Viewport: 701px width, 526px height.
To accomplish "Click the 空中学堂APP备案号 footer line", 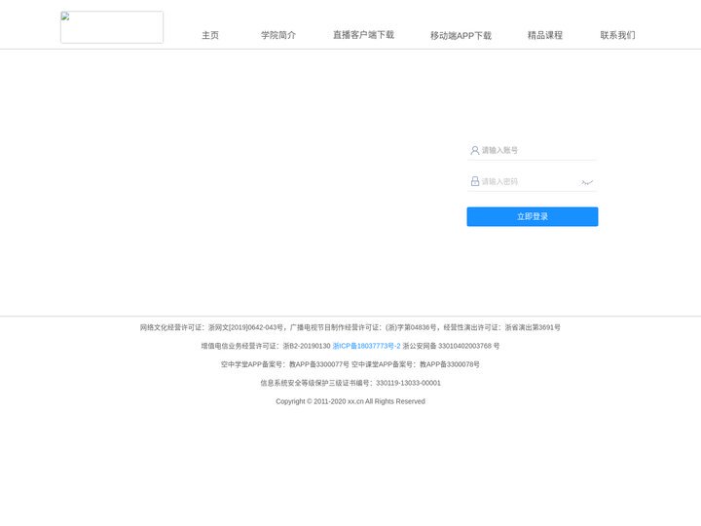I will tap(350, 364).
